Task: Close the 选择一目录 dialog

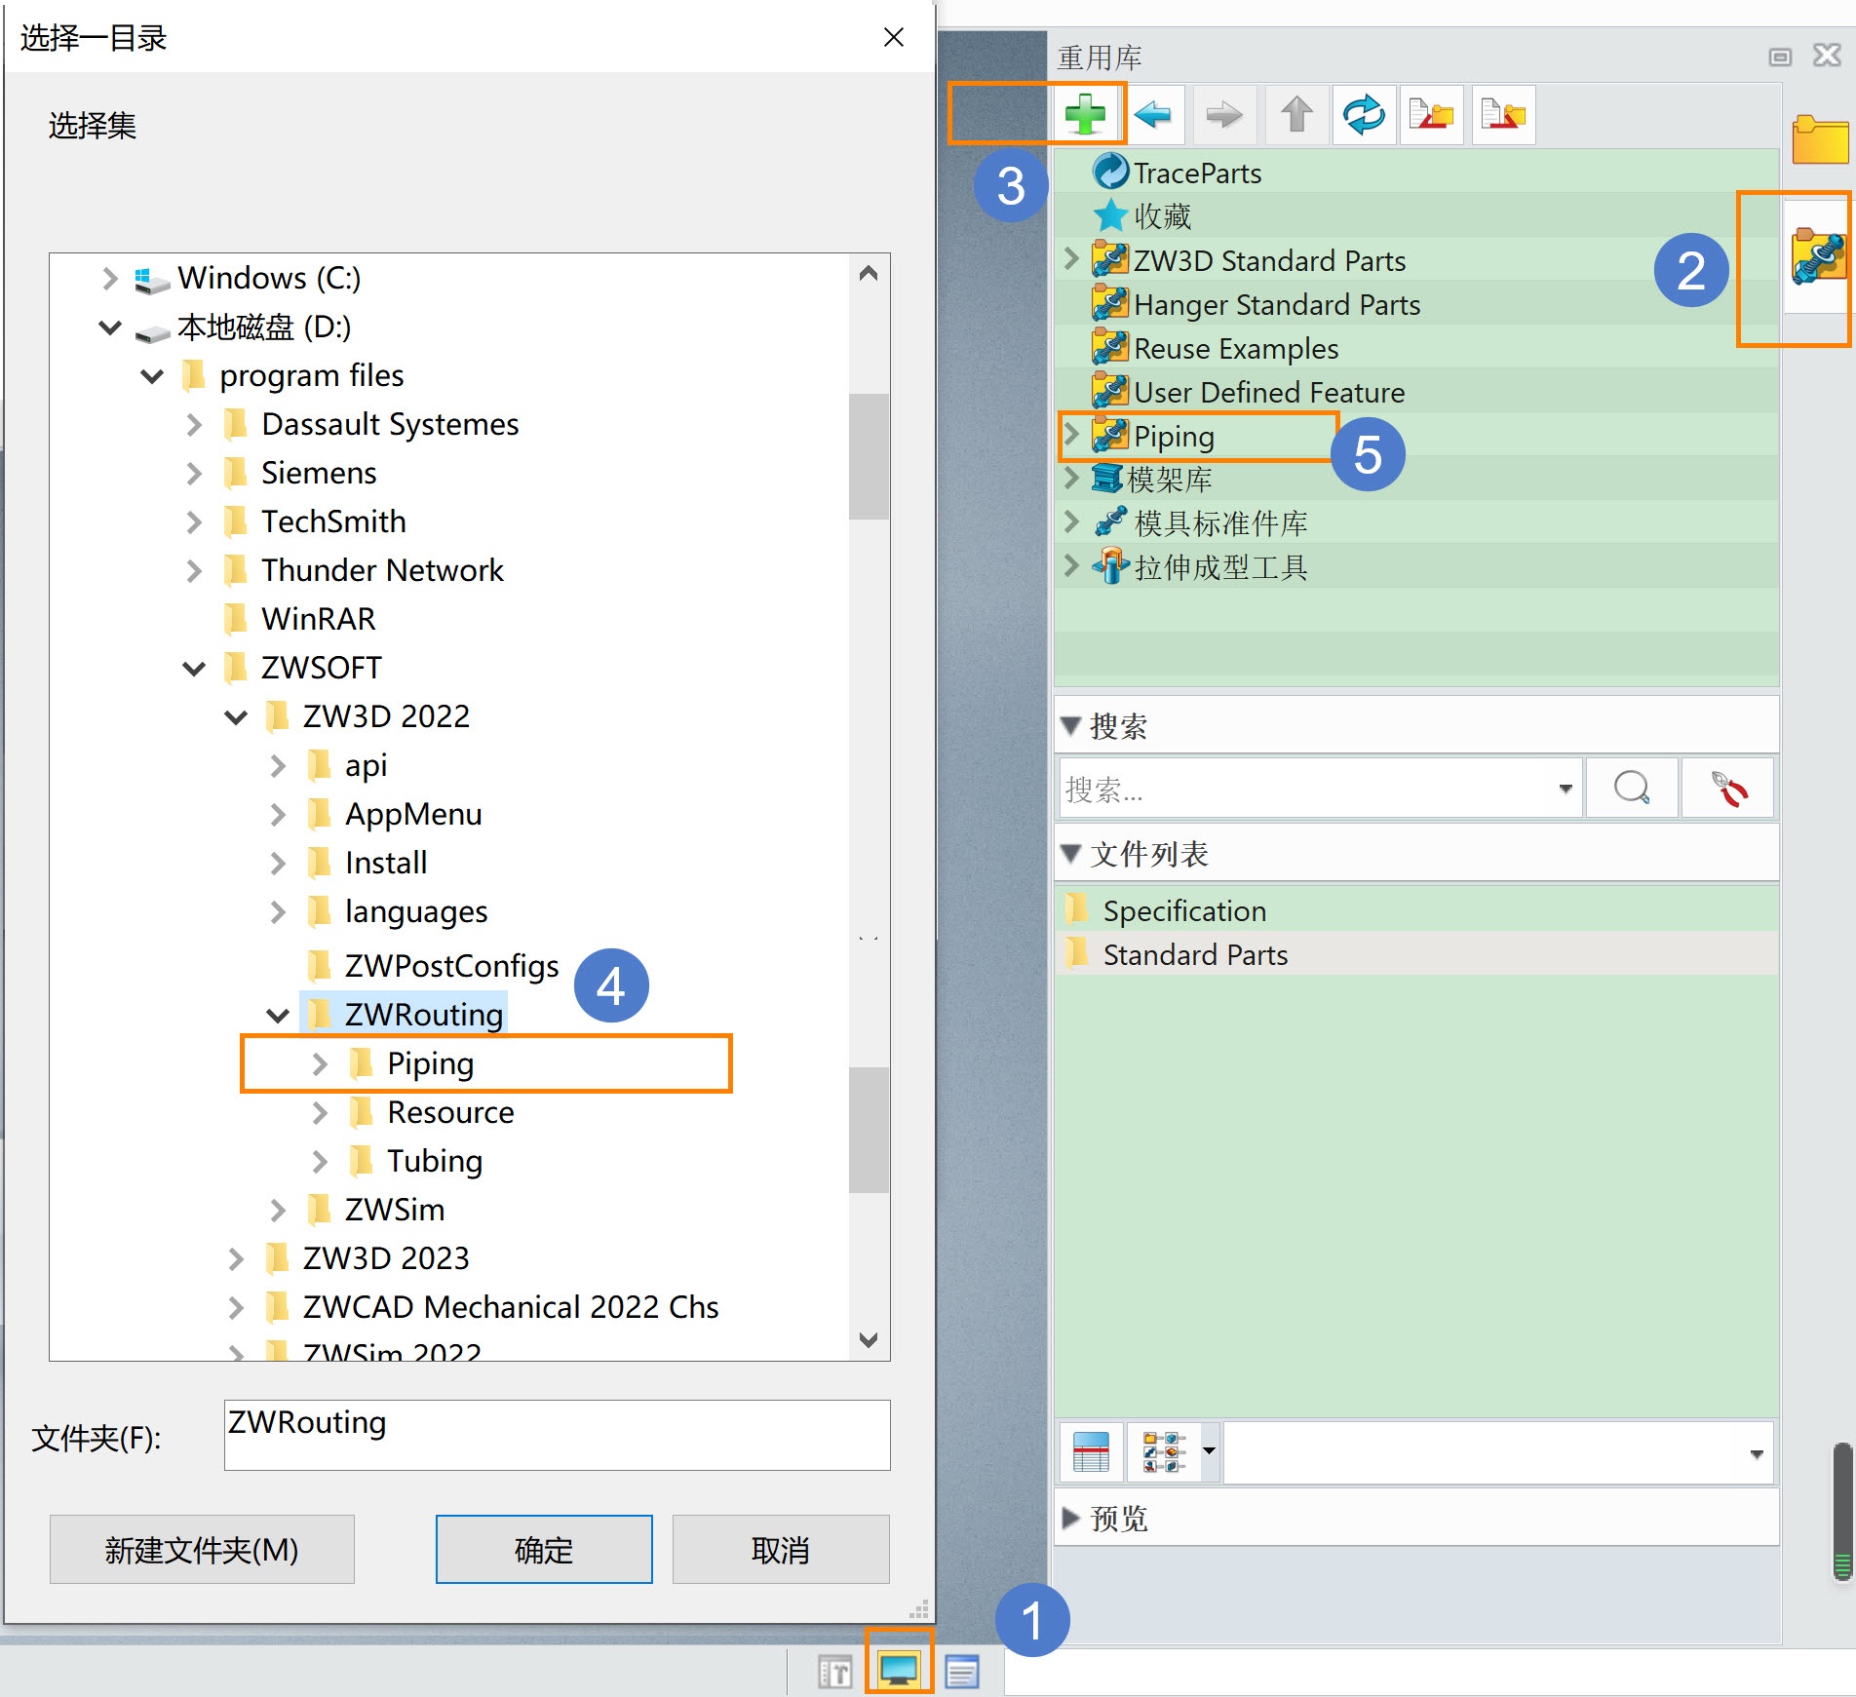Action: (x=894, y=37)
